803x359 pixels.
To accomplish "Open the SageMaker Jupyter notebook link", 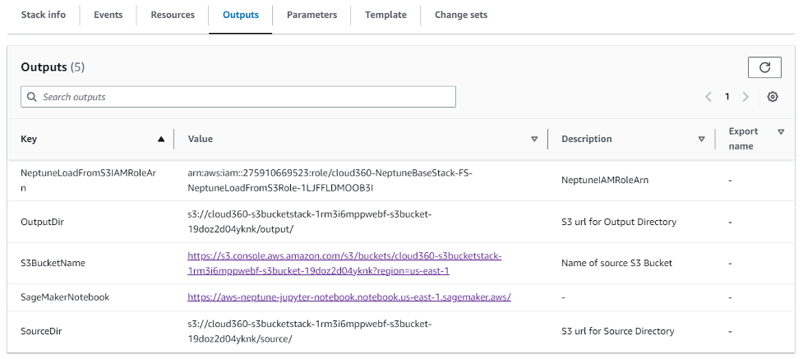I will coord(349,297).
